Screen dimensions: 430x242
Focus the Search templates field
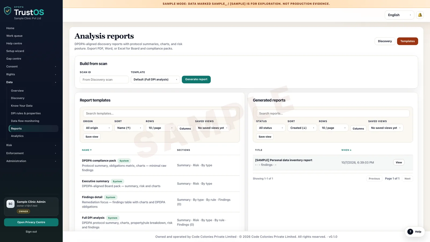160,113
